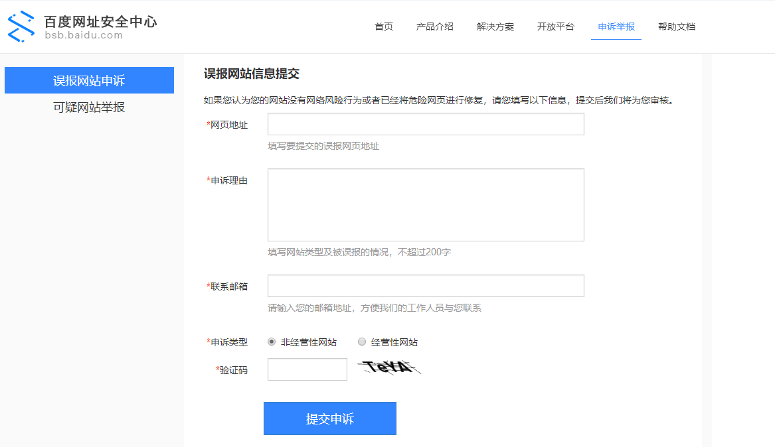The width and height of the screenshot is (775, 447).
Task: Click the 验证码 captcha input box
Action: 307,369
